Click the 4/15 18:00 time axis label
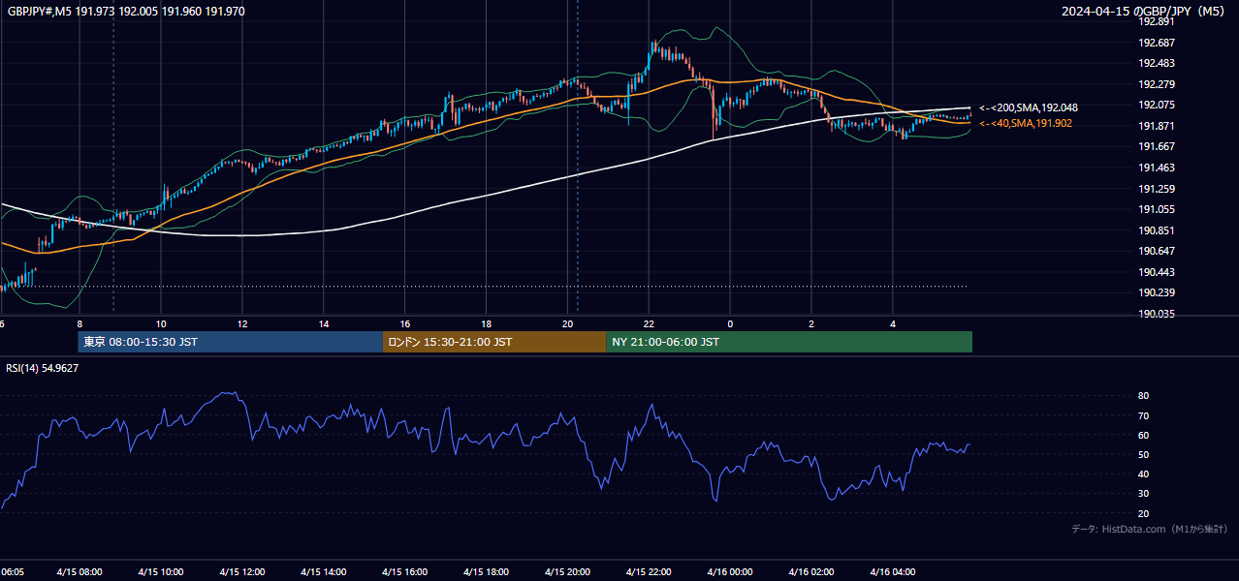This screenshot has height=581, width=1239. pyautogui.click(x=486, y=572)
